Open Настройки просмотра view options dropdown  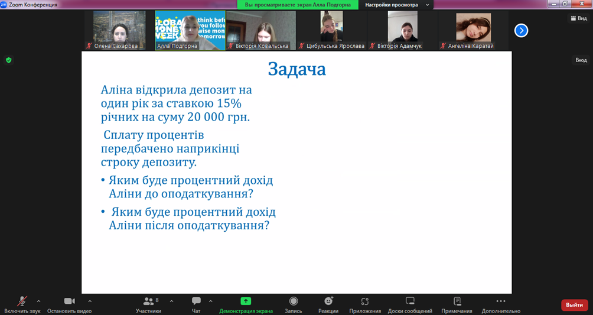tap(396, 5)
